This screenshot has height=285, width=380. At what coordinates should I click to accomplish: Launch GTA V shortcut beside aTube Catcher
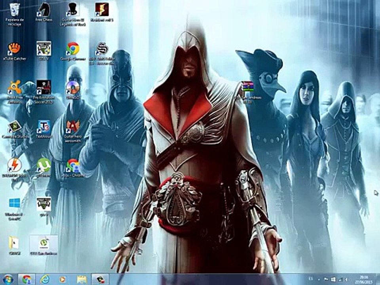[x=44, y=51]
